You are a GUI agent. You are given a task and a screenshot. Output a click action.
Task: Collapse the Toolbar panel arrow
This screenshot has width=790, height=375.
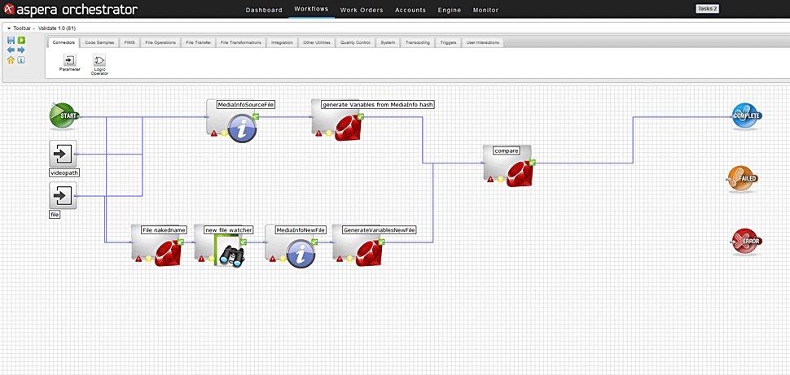[7, 28]
